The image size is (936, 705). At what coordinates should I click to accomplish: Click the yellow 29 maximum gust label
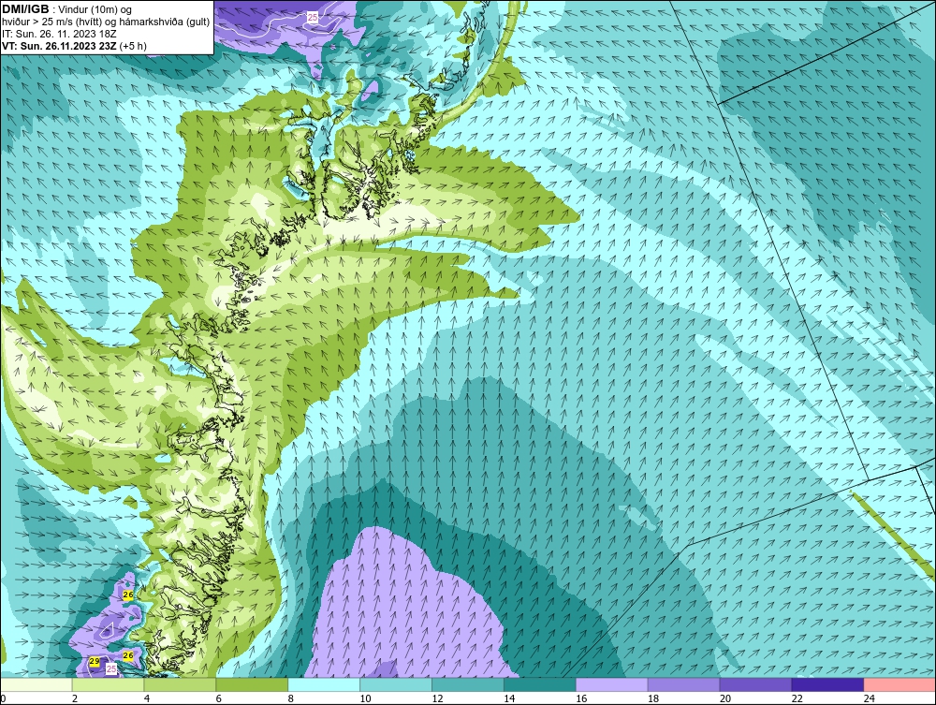point(95,661)
